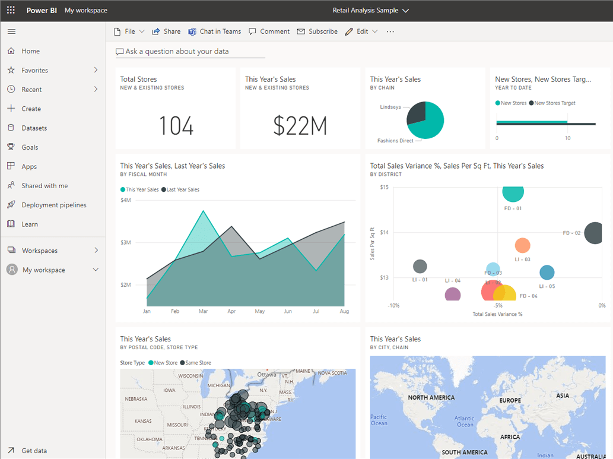Click the Get data link

coord(34,451)
